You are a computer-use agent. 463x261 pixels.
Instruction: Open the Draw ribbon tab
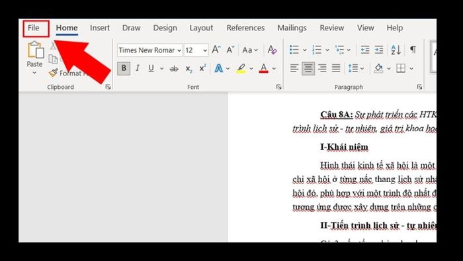[x=132, y=28]
